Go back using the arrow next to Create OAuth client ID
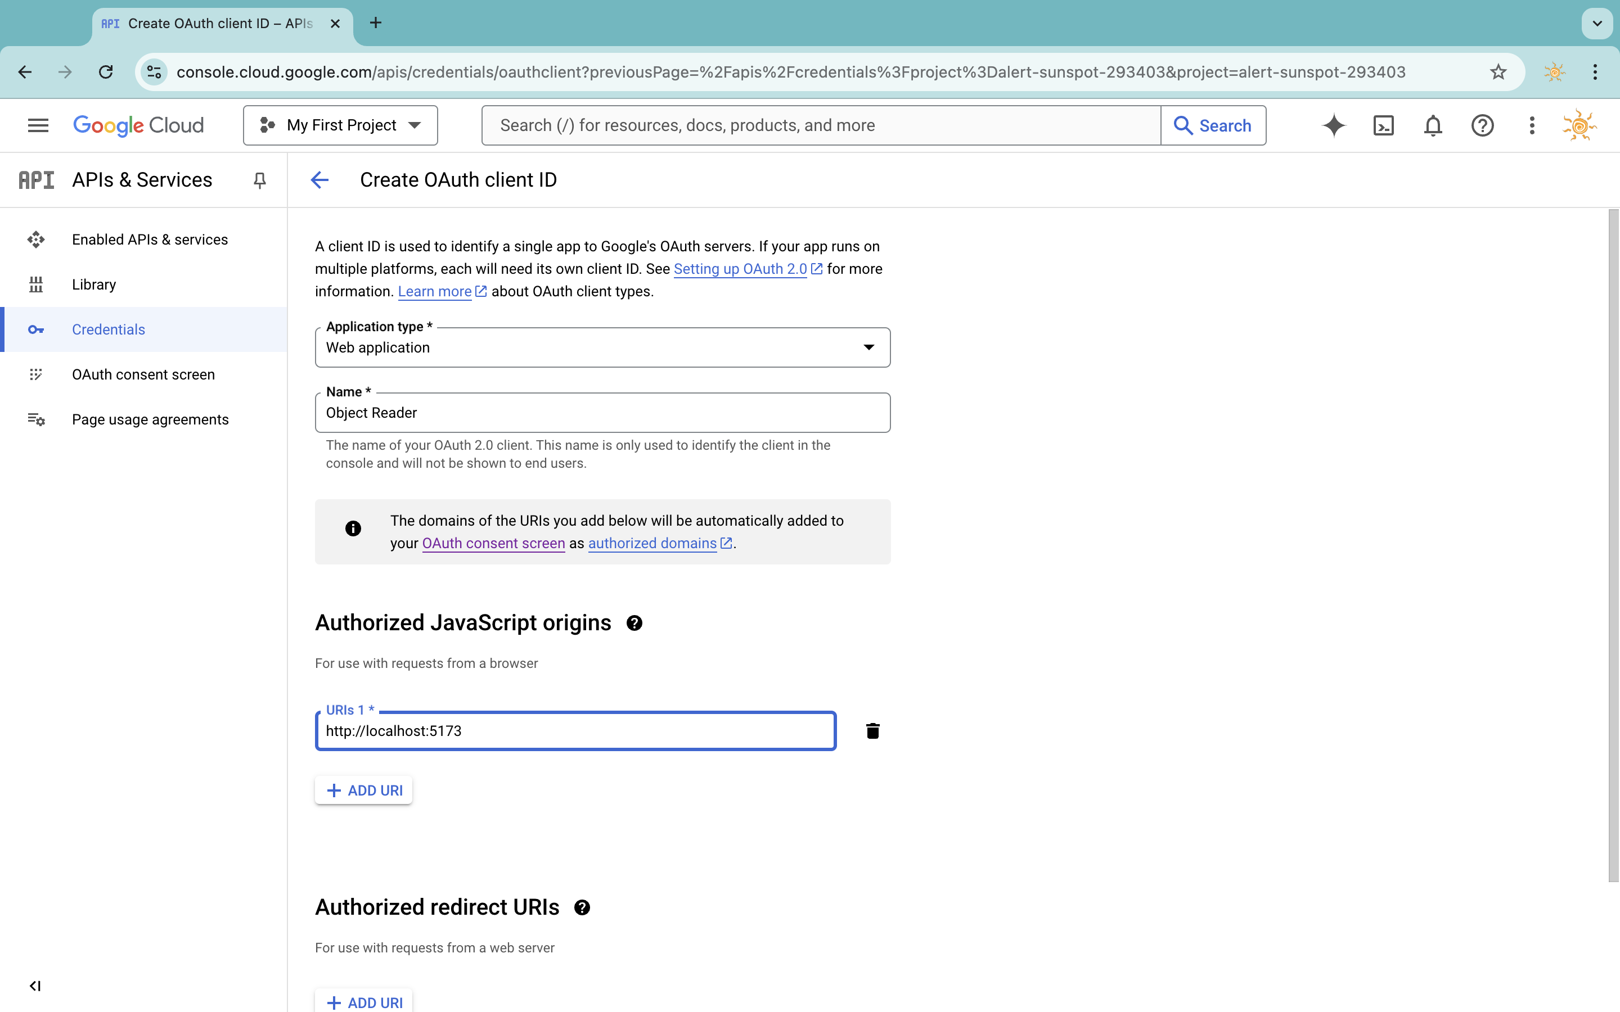This screenshot has width=1620, height=1012. [320, 179]
